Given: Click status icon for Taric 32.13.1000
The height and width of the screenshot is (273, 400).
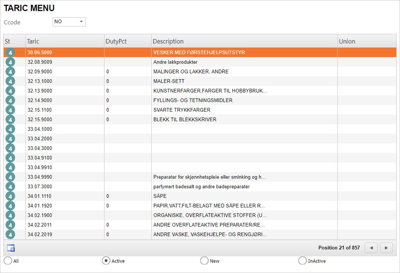Looking at the screenshot, I should (x=10, y=81).
